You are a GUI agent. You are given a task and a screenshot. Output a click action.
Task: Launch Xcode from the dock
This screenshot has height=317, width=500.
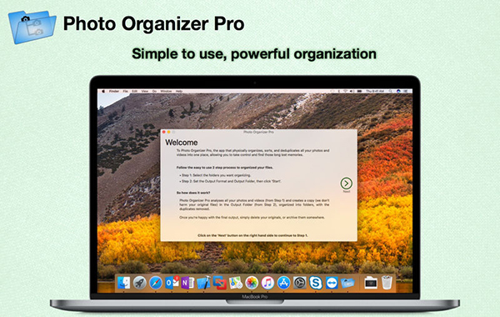204,283
